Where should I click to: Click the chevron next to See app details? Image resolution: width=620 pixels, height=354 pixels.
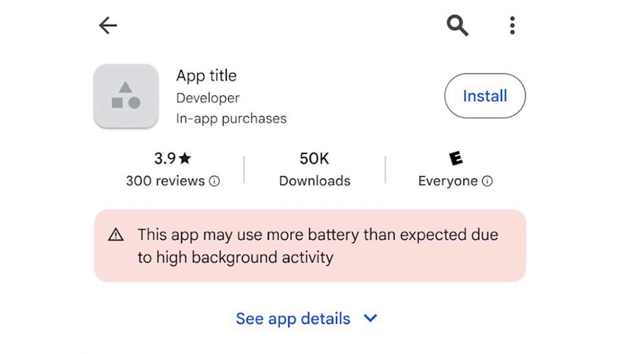371,318
